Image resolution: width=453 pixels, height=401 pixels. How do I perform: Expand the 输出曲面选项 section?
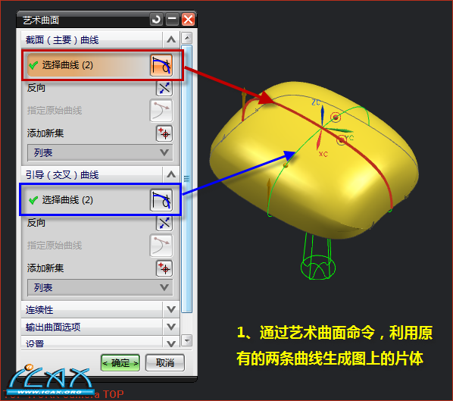coord(171,327)
